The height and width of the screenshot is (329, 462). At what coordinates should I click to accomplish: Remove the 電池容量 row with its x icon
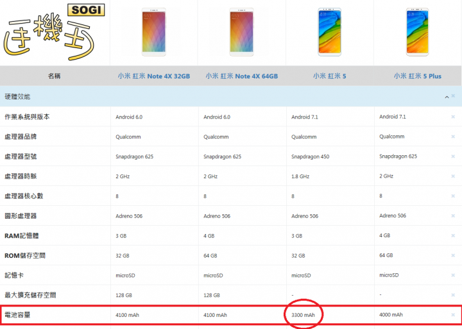coord(453,315)
